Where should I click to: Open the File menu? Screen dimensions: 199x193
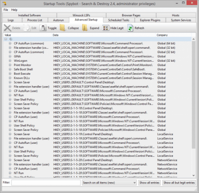(x=6, y=10)
